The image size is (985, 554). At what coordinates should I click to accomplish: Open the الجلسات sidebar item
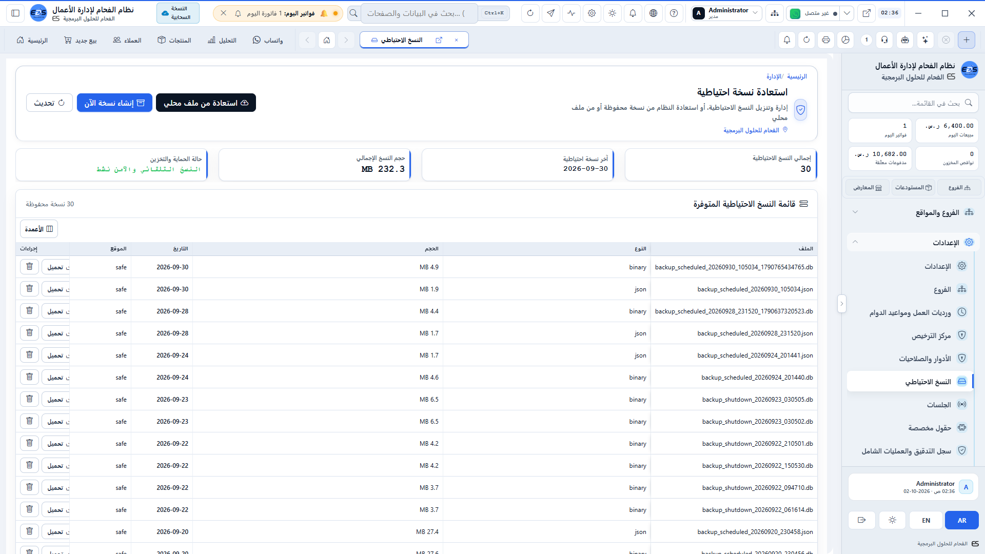coord(911,404)
